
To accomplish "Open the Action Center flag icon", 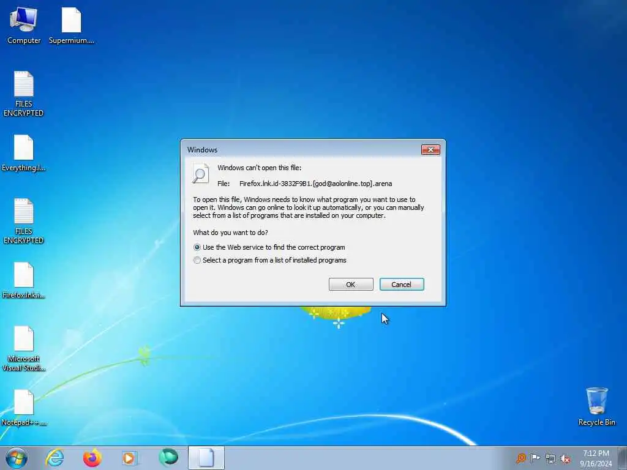I will [535, 458].
